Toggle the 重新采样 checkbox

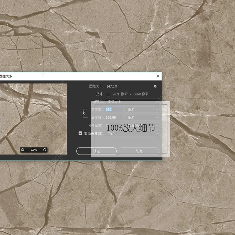[80, 133]
